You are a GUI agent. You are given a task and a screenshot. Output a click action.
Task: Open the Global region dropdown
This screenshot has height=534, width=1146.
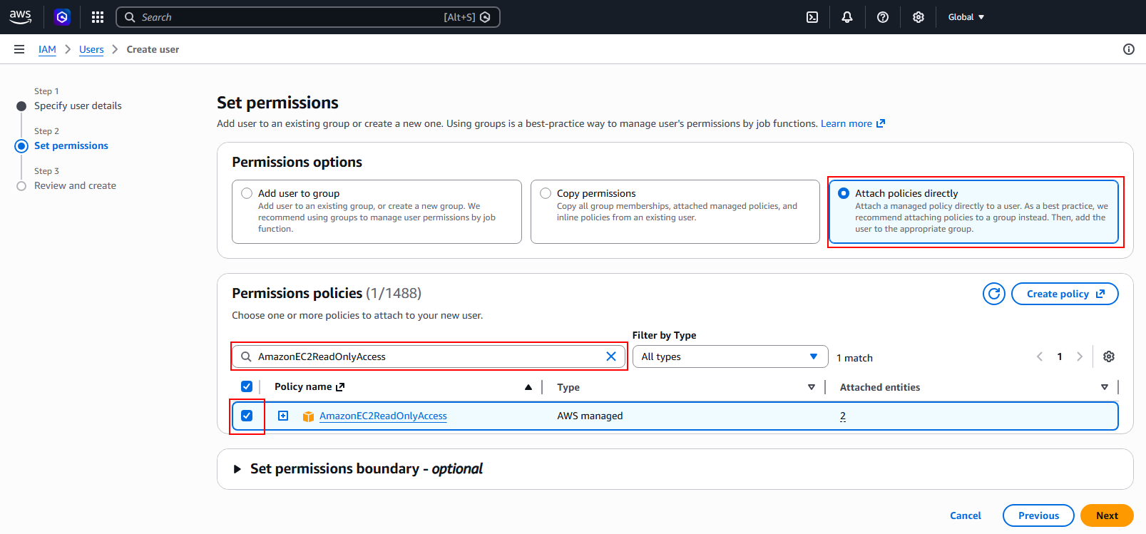point(966,17)
